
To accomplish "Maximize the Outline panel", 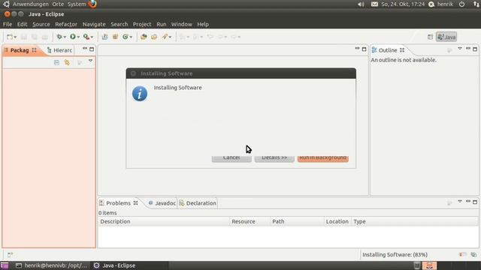I will [x=475, y=49].
